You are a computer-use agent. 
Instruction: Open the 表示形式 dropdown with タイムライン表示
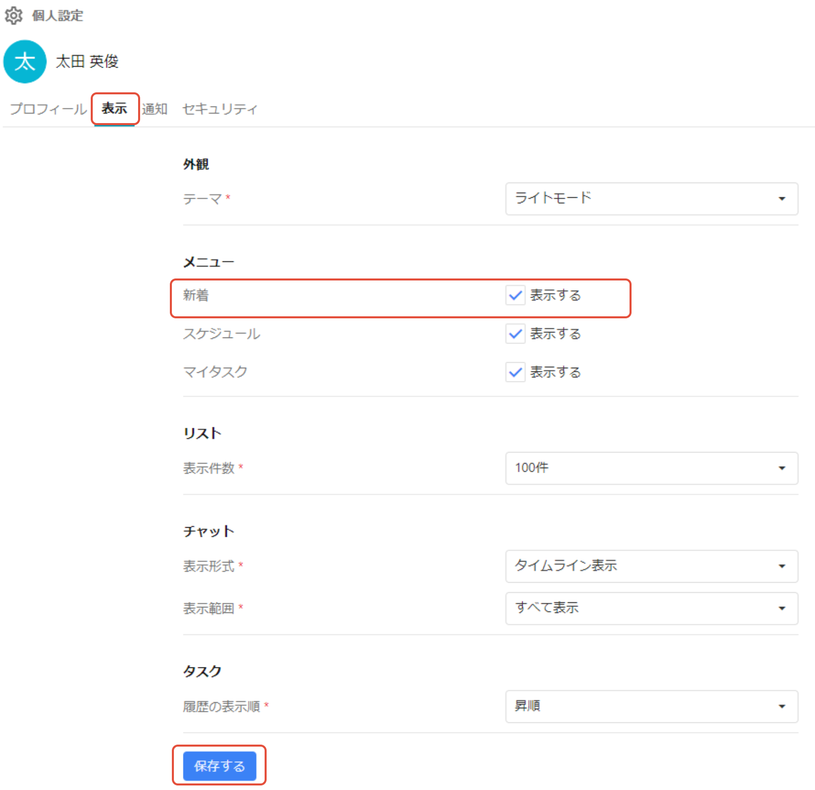pyautogui.click(x=652, y=566)
